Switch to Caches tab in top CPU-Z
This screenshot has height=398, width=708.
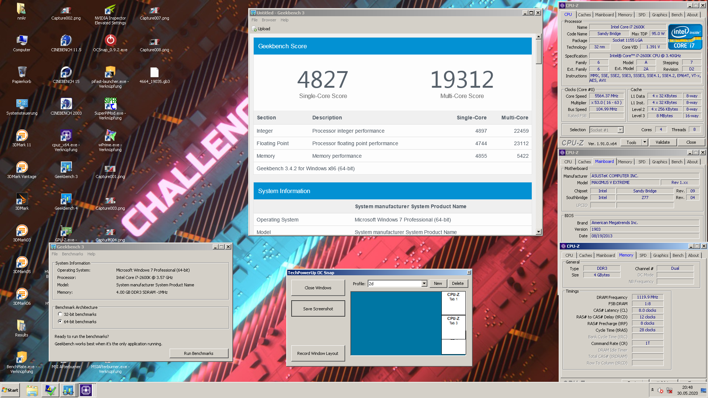[x=584, y=15]
